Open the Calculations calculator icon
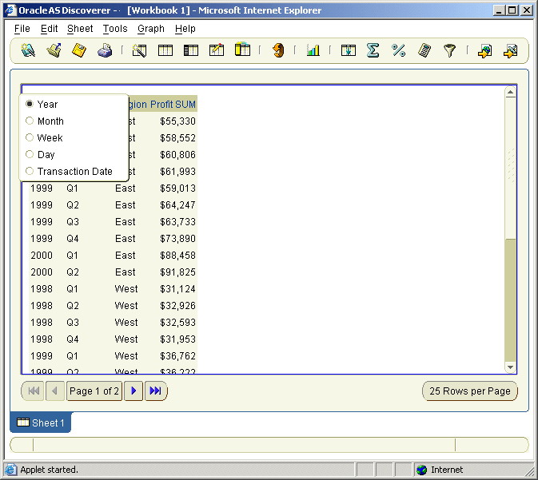This screenshot has height=480, width=538. 424,51
